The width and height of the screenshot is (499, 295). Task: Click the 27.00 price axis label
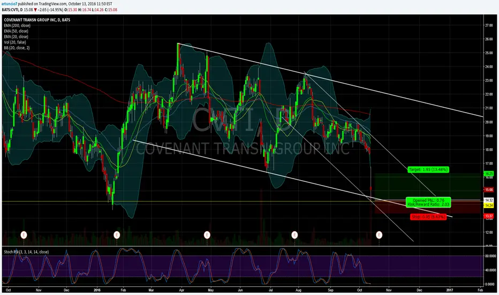(489, 25)
